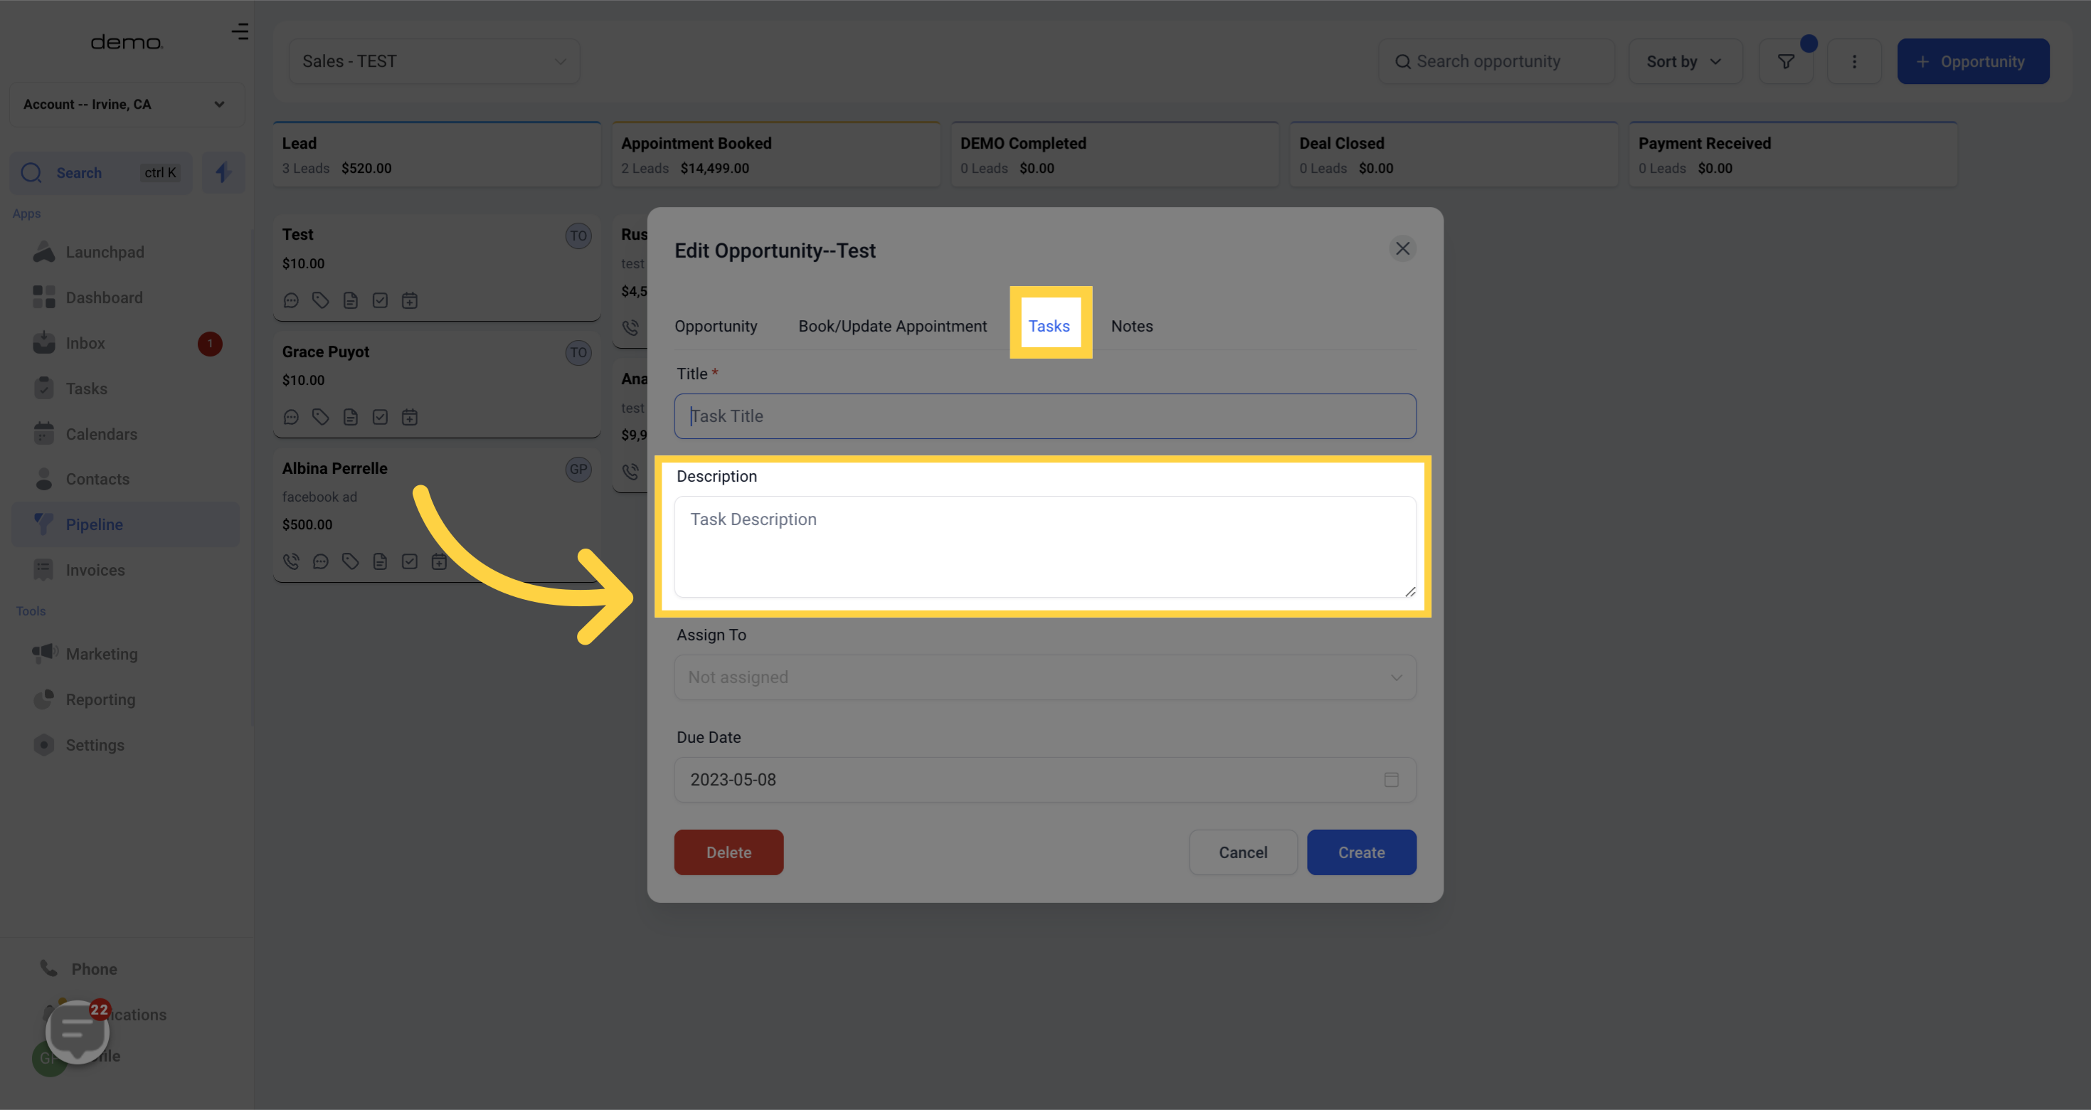Expand the Assign To dropdown

(x=1044, y=677)
